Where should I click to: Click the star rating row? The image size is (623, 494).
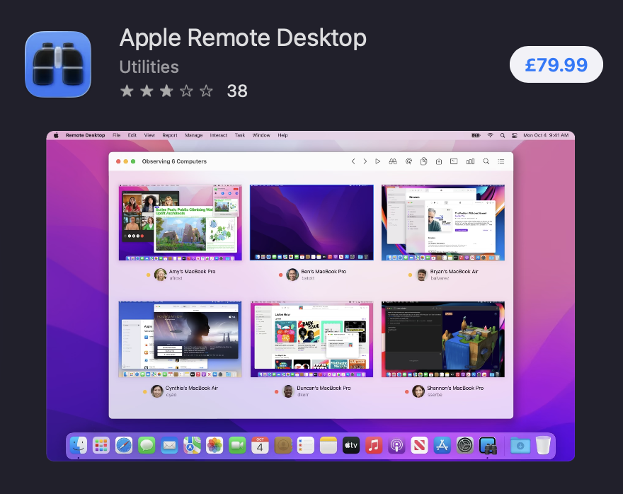pyautogui.click(x=166, y=91)
